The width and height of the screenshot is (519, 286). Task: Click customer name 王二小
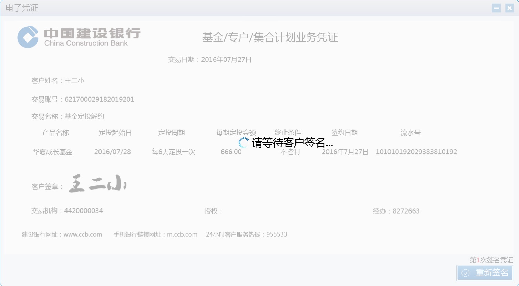point(74,81)
